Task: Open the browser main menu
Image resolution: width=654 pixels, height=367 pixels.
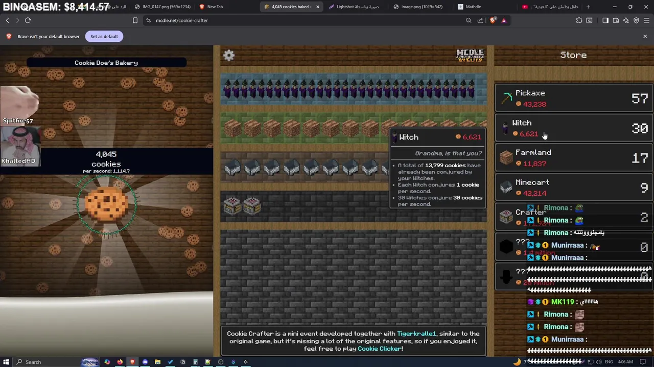Action: pyautogui.click(x=647, y=20)
